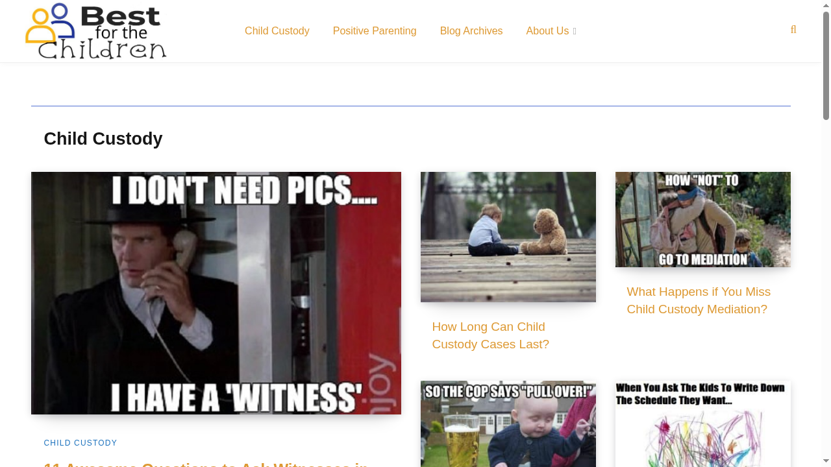This screenshot has height=467, width=831.
Task: Open the '11 Awesome Questions' article title
Action: click(x=205, y=463)
